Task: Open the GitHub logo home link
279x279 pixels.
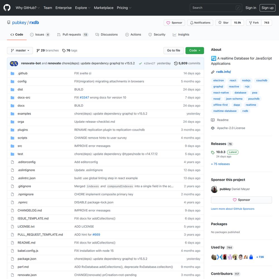Action: click(x=7, y=8)
